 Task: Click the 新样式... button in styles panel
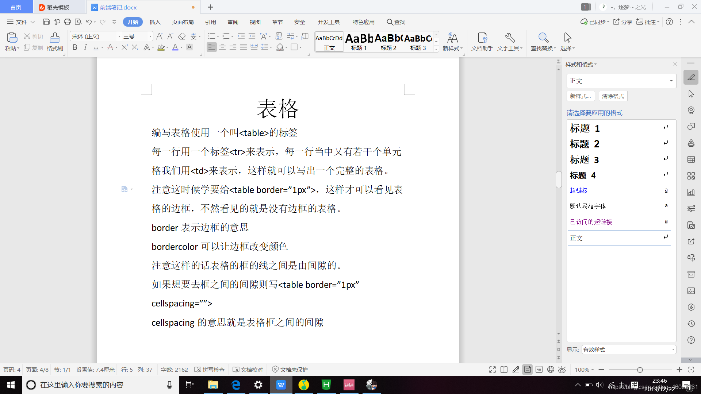point(581,96)
